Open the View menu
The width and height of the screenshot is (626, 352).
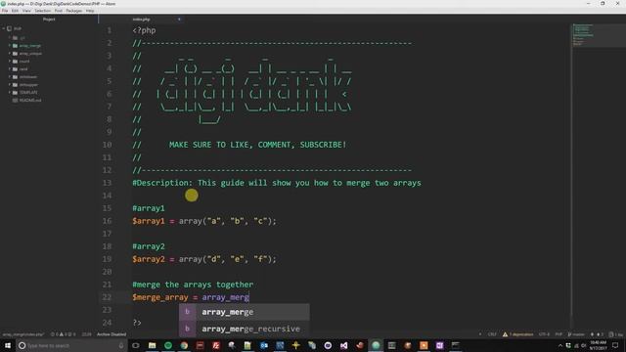[x=26, y=11]
